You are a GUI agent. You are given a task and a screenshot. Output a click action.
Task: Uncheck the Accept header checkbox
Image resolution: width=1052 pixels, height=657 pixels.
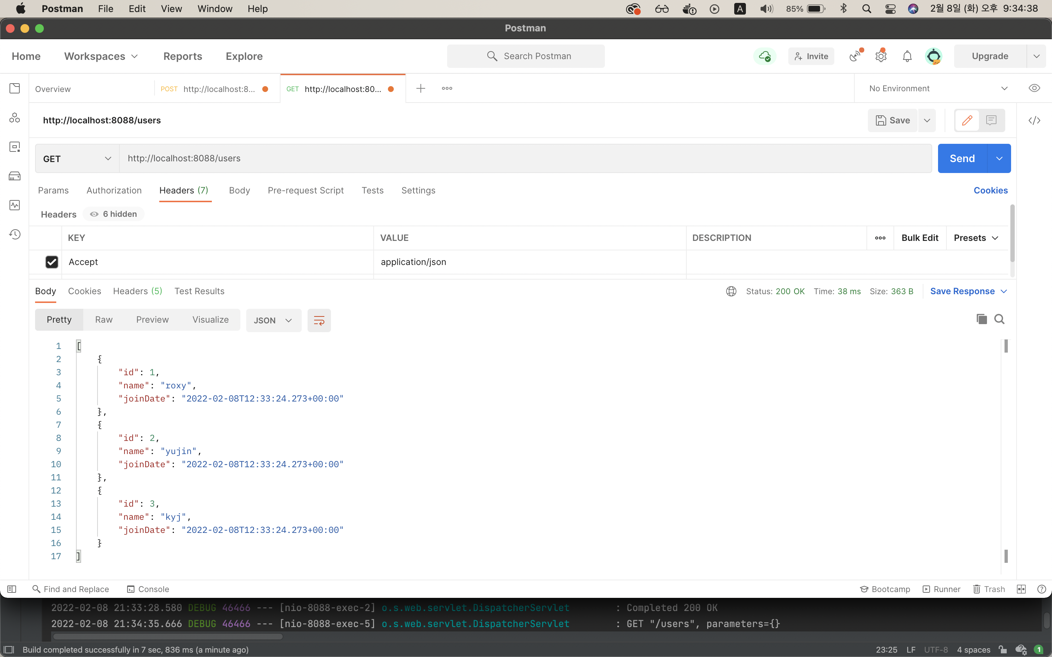(52, 262)
